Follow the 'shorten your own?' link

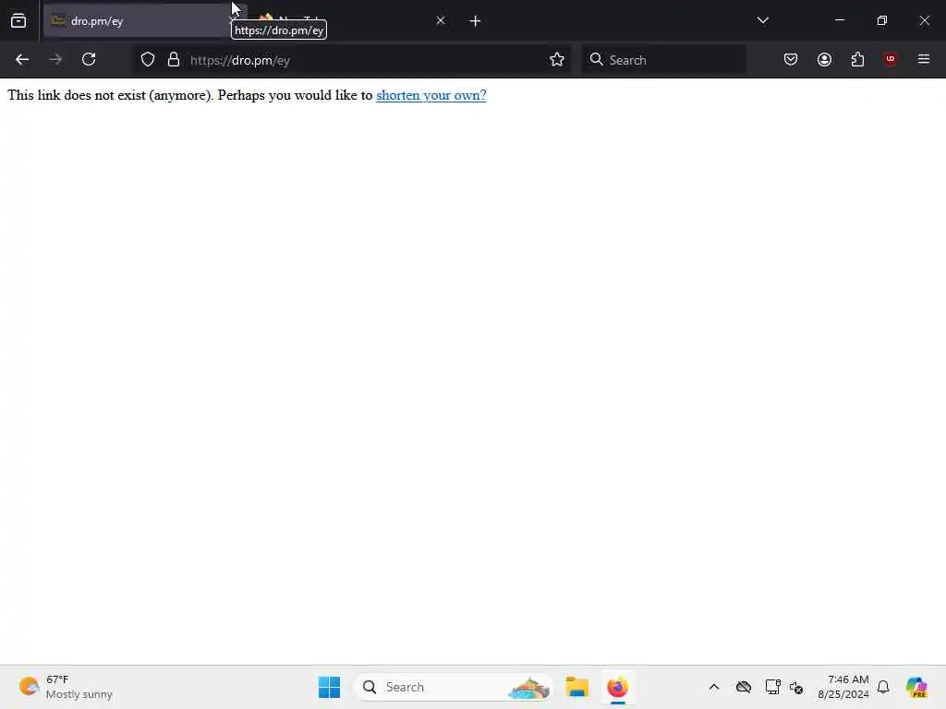coord(431,95)
